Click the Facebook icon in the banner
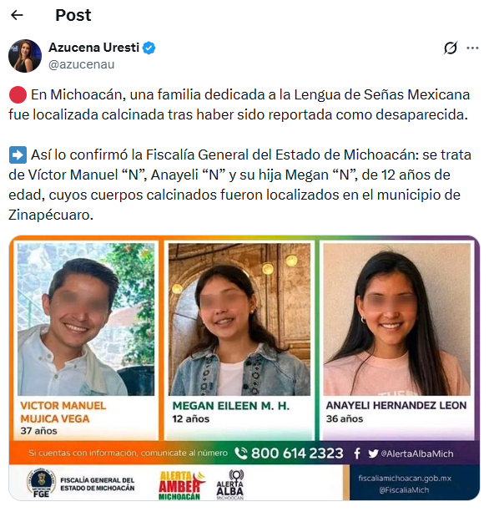Screen dimensions: 494x512 (x=357, y=454)
